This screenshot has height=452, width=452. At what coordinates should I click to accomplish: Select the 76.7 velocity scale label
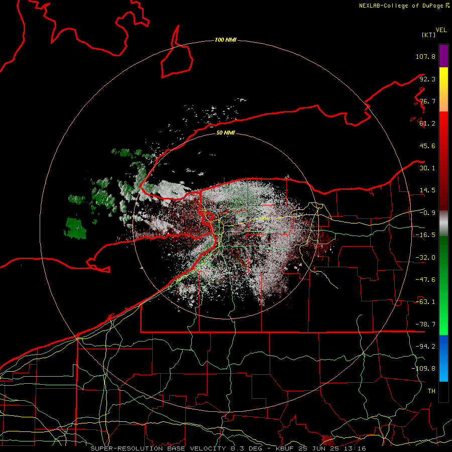427,101
